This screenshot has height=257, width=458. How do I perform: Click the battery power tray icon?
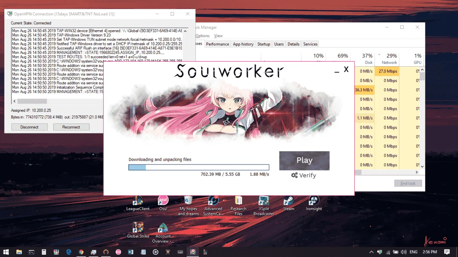click(396, 252)
